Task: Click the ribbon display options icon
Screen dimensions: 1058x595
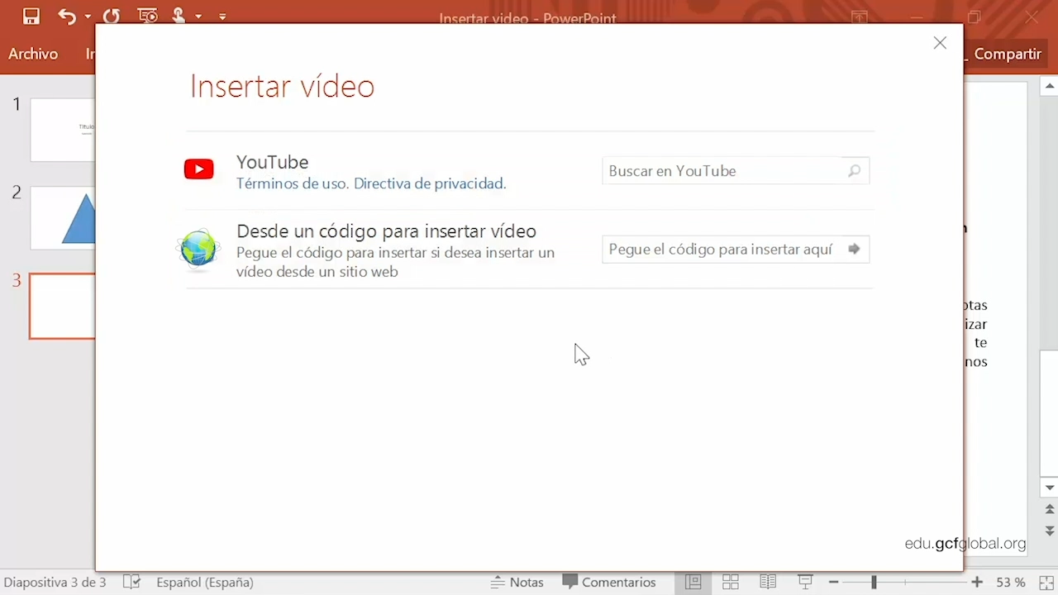Action: pyautogui.click(x=860, y=17)
